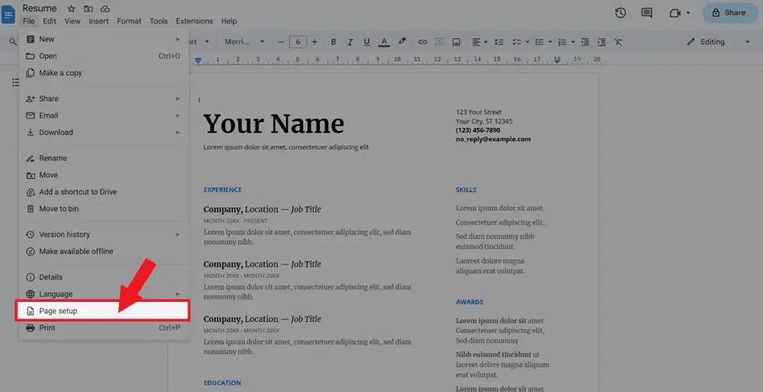This screenshot has width=763, height=392.
Task: Increase the paragraph indent
Action: pyautogui.click(x=602, y=42)
